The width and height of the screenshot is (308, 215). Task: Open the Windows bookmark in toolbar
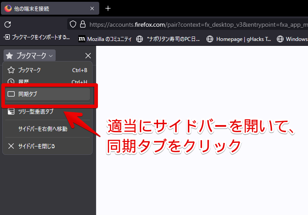point(292,39)
